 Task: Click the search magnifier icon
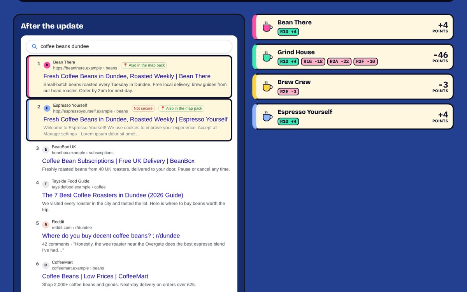[34, 46]
